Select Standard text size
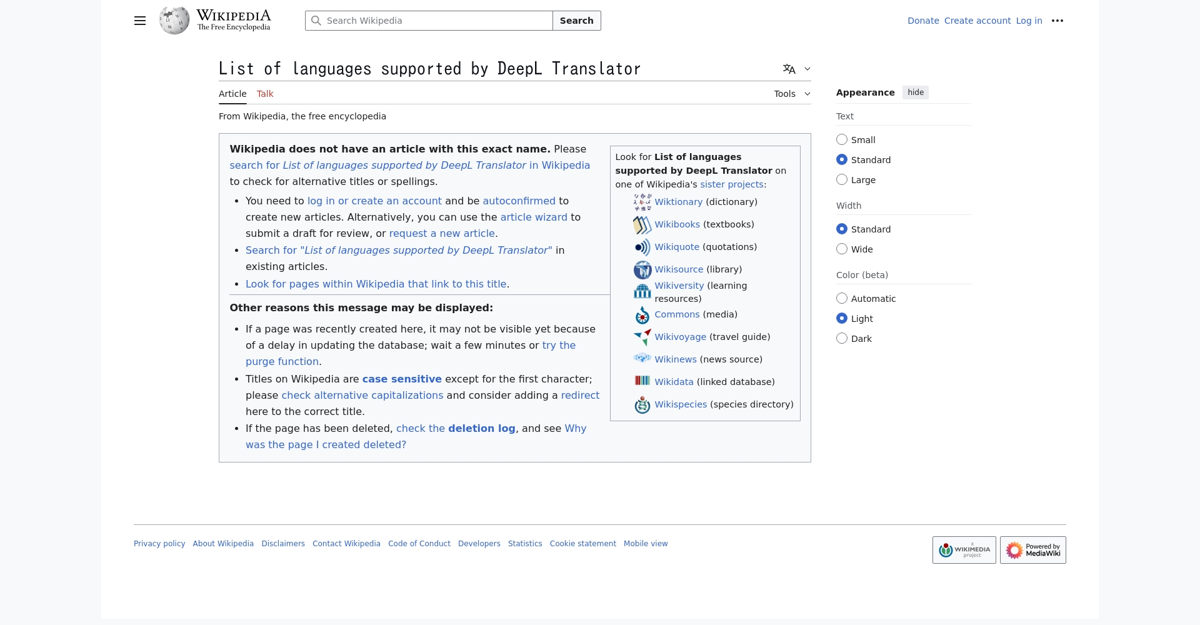Viewport: 1200px width, 625px height. coord(842,160)
